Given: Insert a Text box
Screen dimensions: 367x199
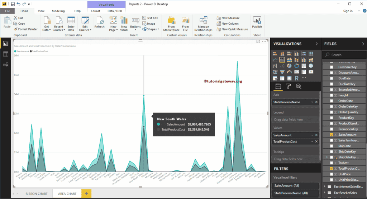Looking at the screenshot, I should tap(150, 18).
